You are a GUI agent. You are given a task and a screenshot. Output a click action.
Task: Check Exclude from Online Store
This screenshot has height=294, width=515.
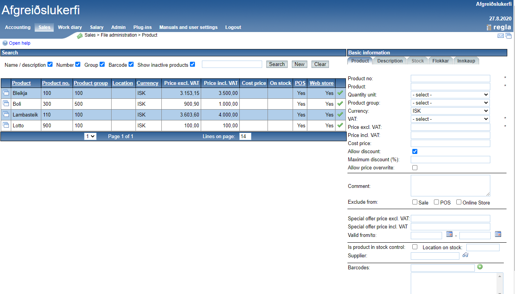point(459,202)
